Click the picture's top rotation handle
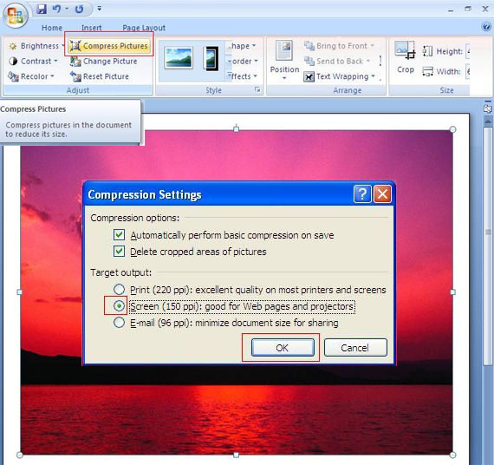The image size is (494, 465). tap(237, 128)
